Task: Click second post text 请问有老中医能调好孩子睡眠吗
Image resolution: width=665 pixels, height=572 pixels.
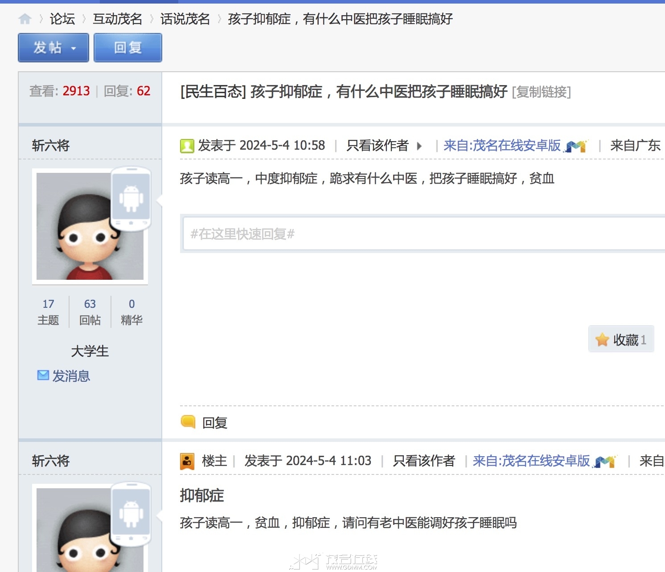Action: coord(430,523)
